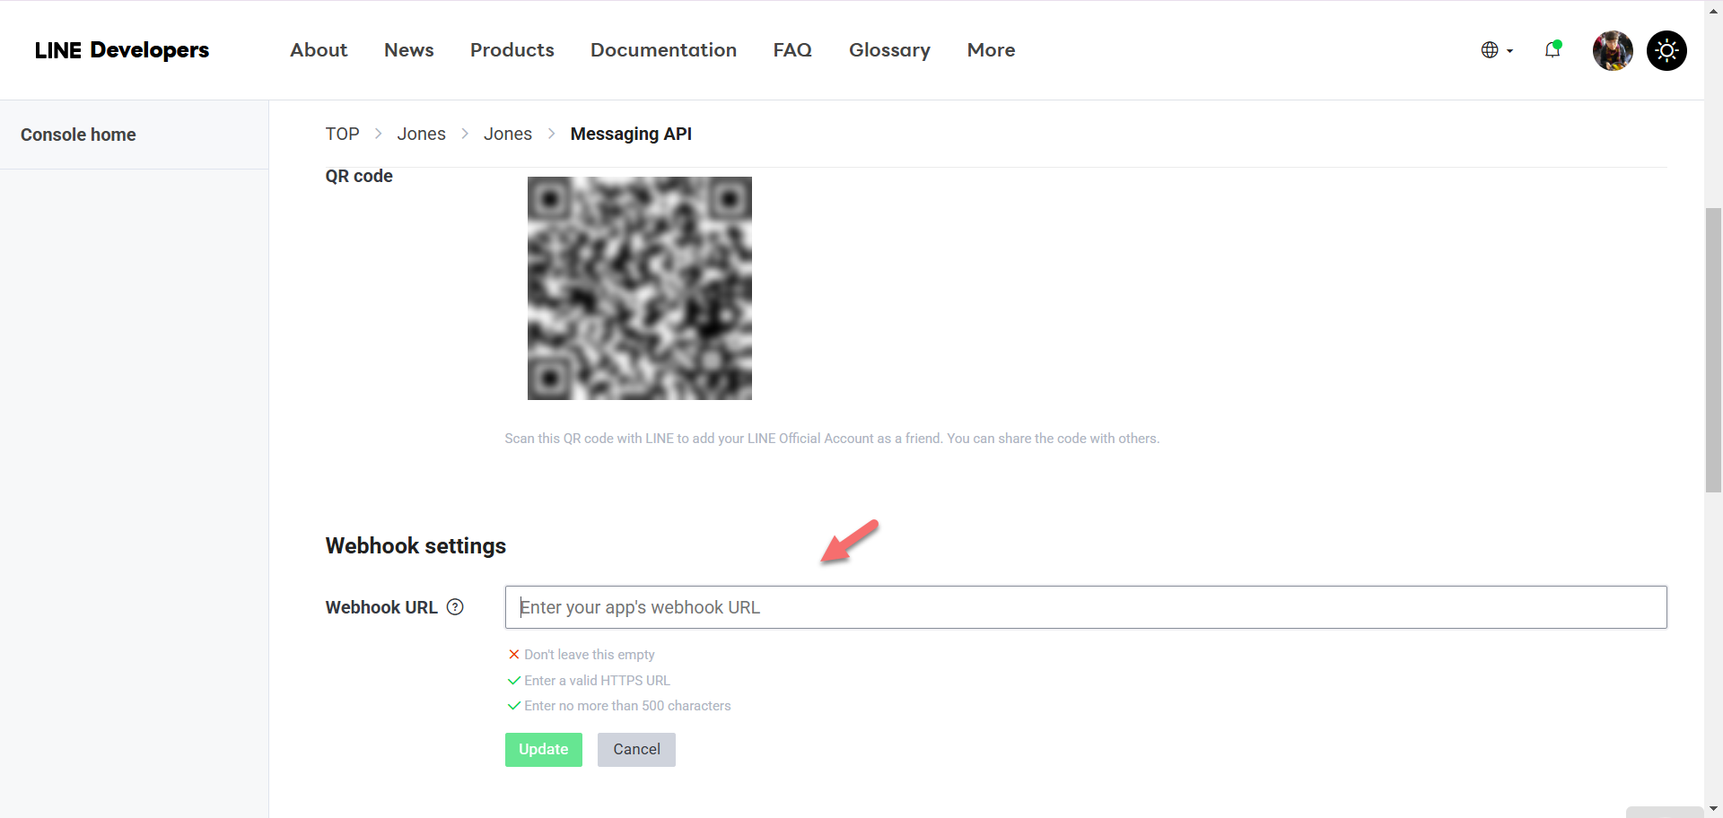
Task: Open the notifications bell icon
Action: click(x=1552, y=50)
